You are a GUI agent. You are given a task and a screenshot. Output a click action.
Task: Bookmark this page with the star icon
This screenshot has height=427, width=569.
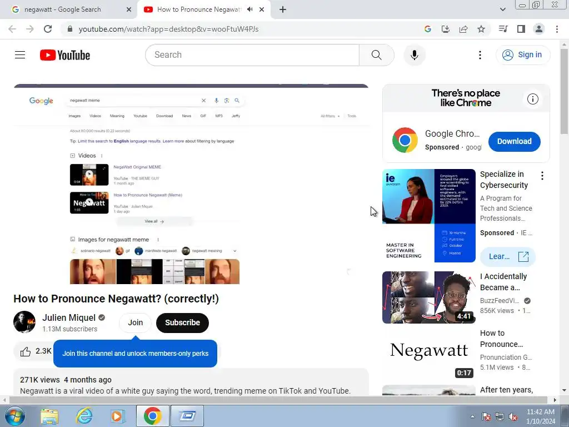481,29
